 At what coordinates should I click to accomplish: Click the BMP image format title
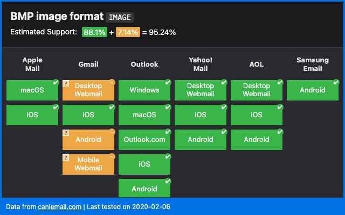(56, 17)
